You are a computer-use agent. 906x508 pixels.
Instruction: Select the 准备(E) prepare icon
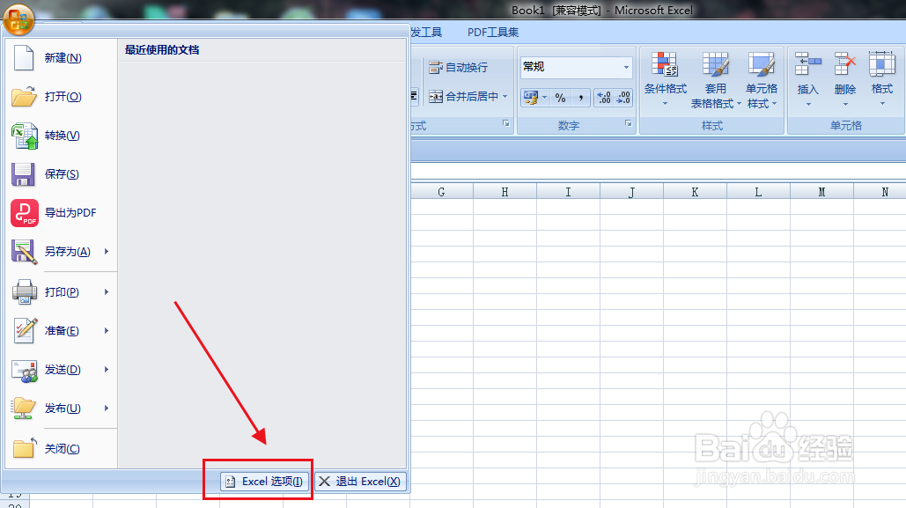click(x=25, y=330)
